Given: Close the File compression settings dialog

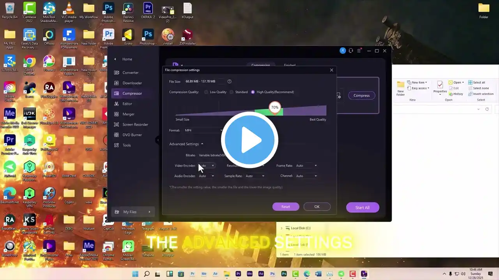Looking at the screenshot, I should [332, 70].
